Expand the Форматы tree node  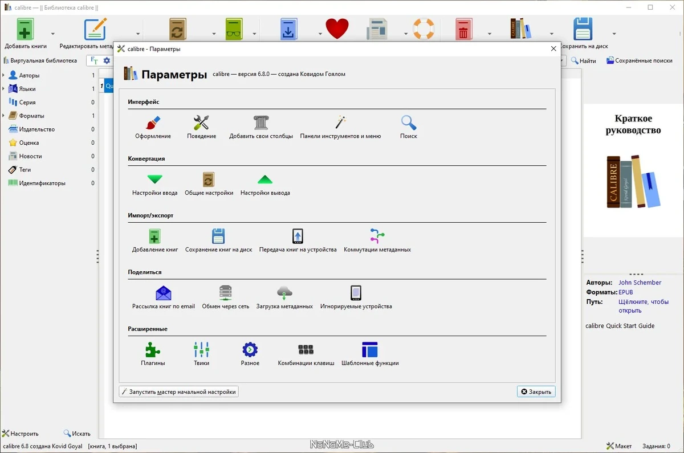tap(3, 116)
